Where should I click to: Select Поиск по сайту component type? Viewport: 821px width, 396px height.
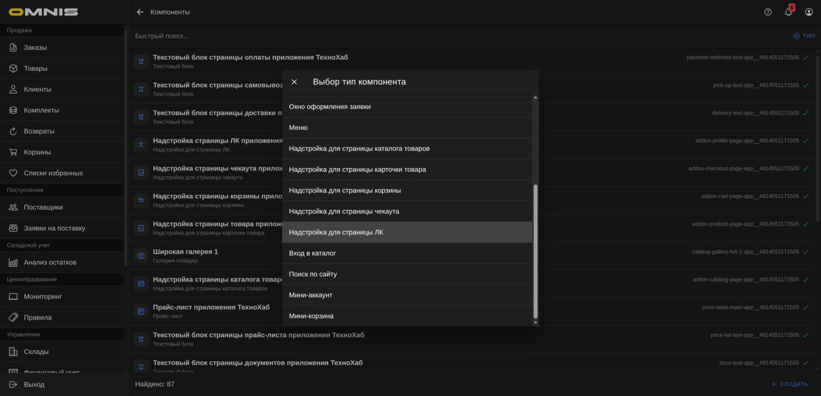click(407, 274)
